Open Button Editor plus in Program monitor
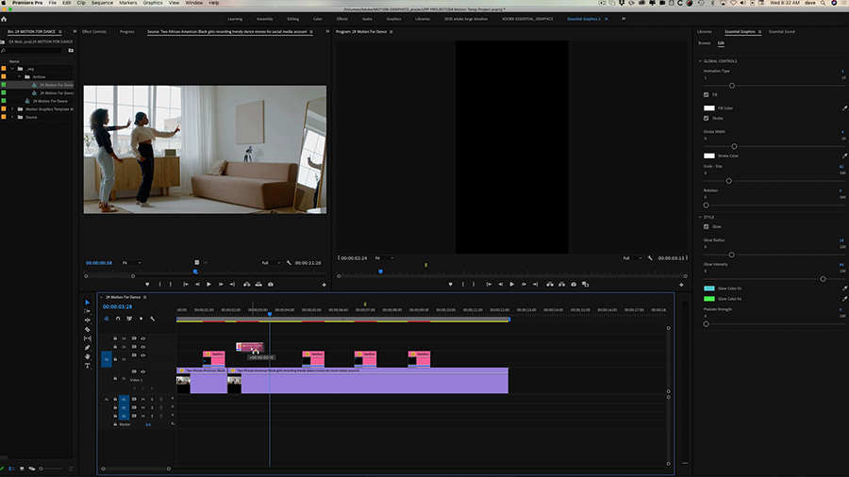 pos(681,285)
